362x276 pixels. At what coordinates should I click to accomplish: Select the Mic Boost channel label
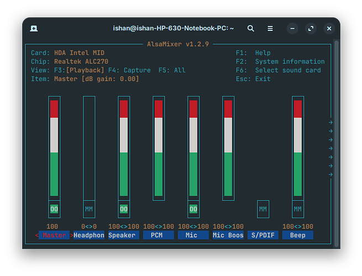228,235
